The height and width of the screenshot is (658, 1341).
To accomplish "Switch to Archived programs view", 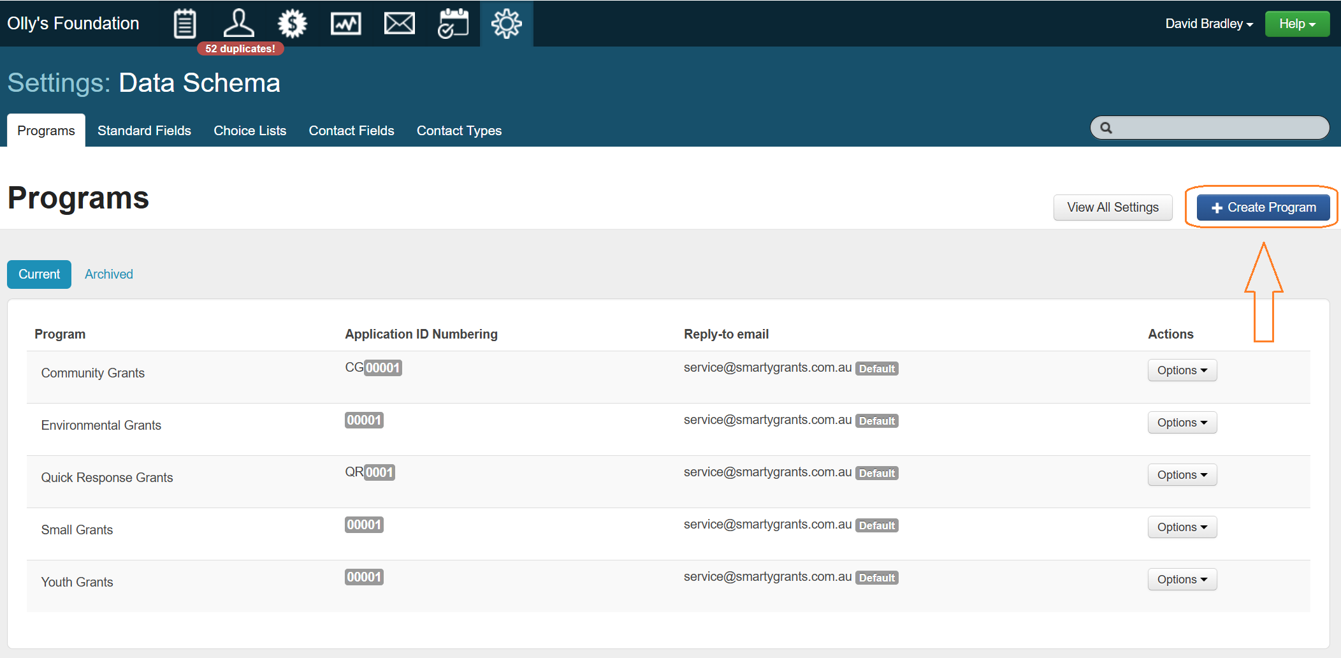I will click(109, 274).
